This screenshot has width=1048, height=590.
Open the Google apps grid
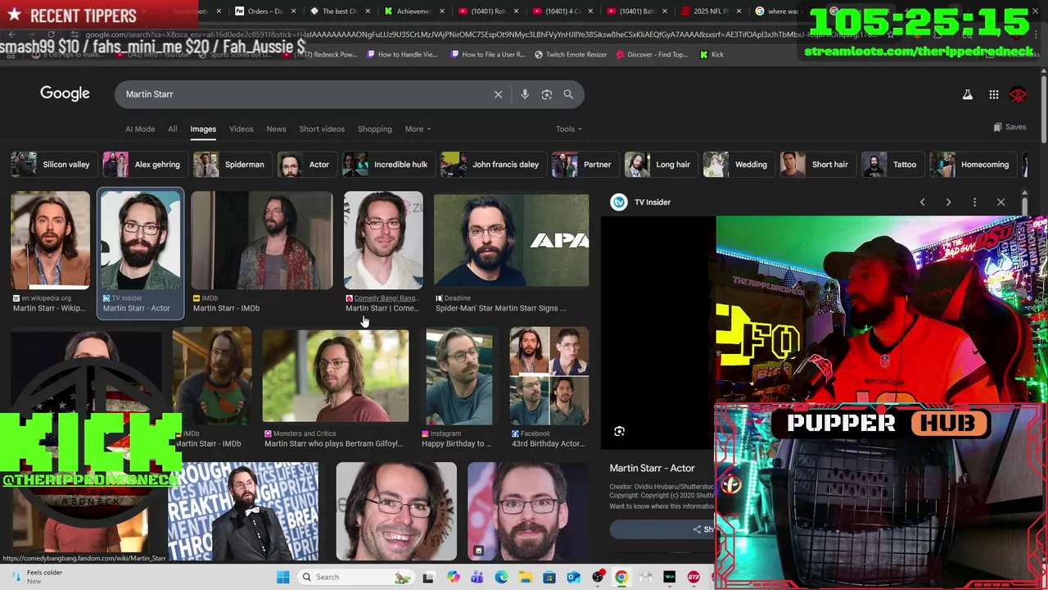click(994, 95)
